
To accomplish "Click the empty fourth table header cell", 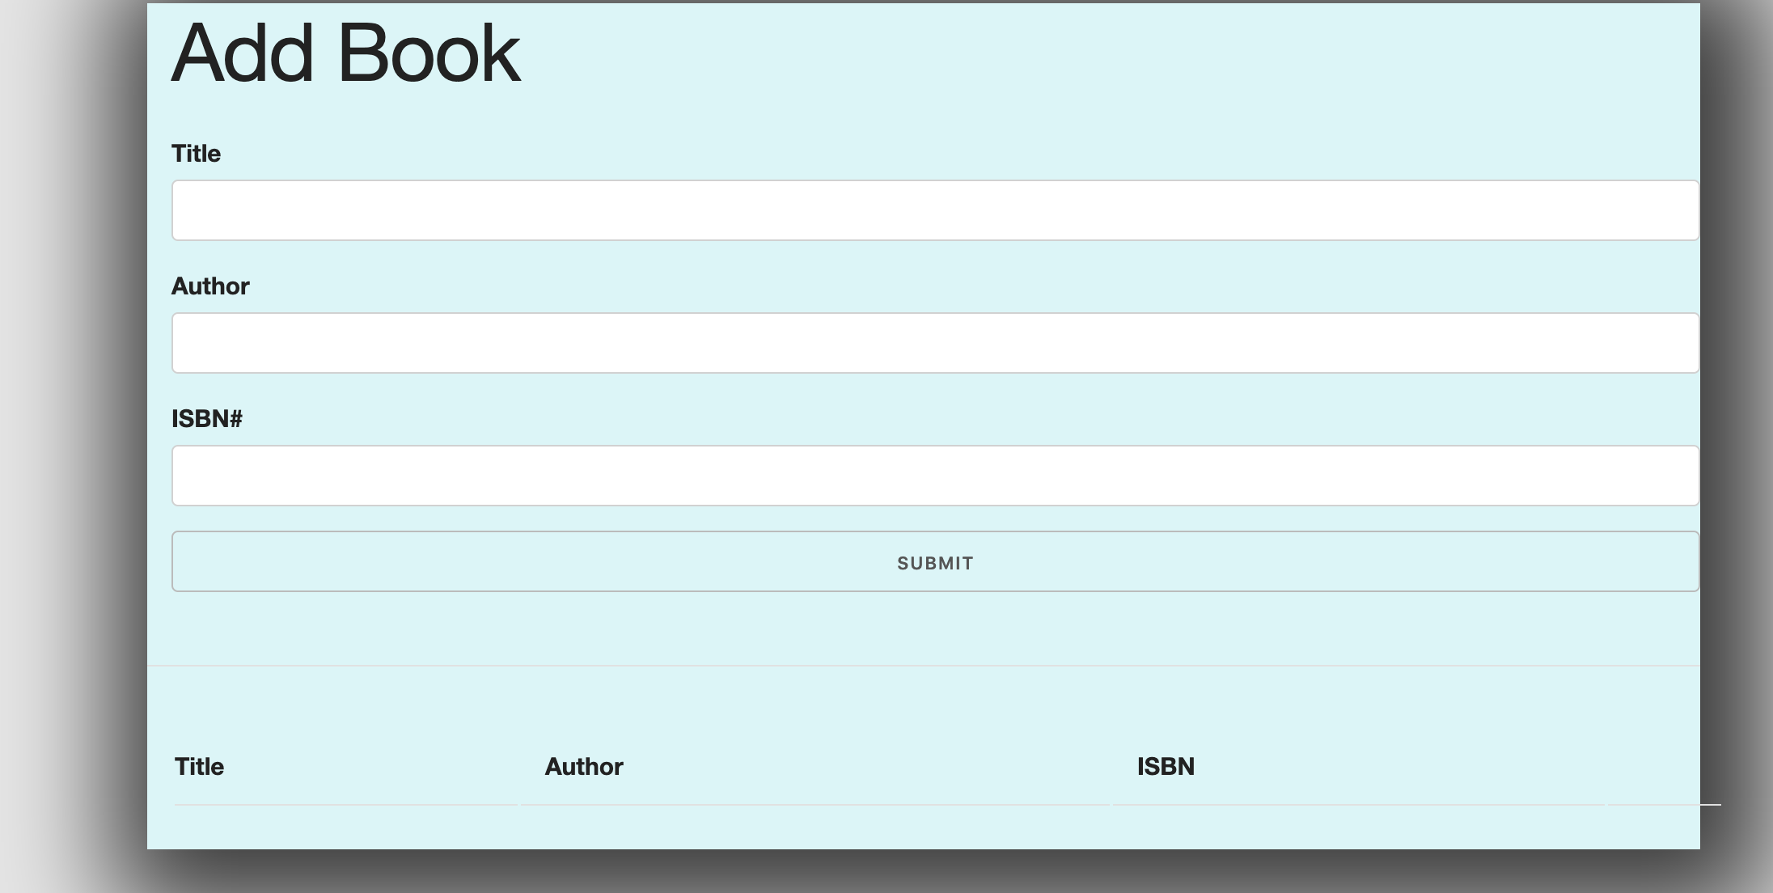I will [1654, 767].
